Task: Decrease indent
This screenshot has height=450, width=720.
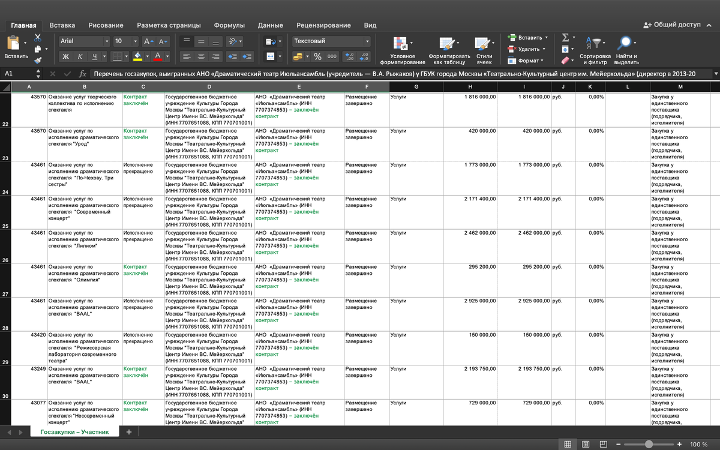Action: (x=233, y=56)
